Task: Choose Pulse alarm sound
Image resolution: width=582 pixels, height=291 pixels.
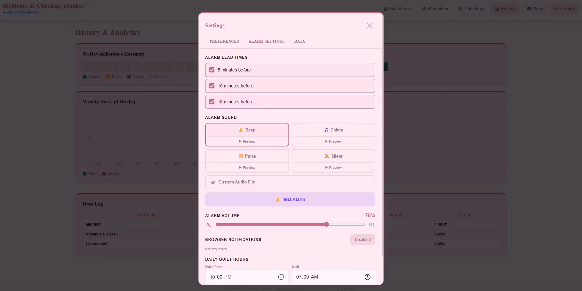Action: pos(247,156)
